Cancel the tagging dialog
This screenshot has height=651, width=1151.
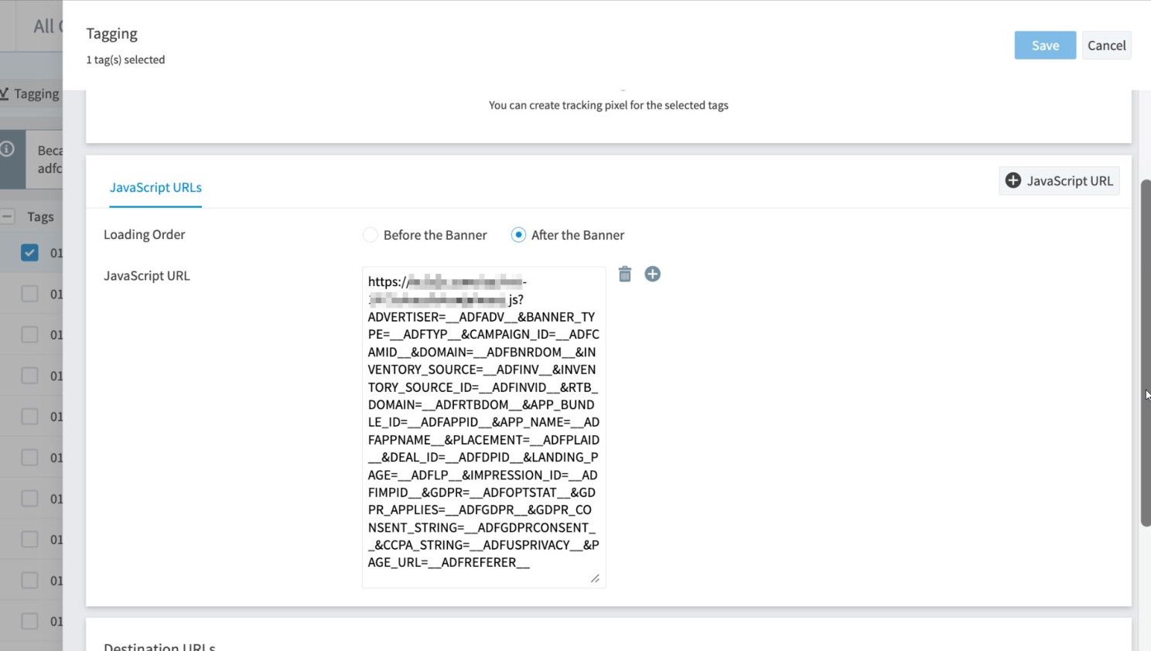click(1106, 45)
